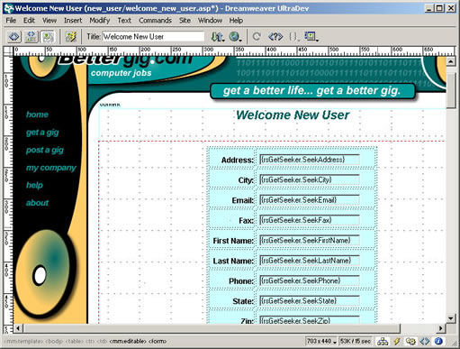Click the 53K / 15 sec download indicator
The height and width of the screenshot is (349, 460).
coord(356,342)
